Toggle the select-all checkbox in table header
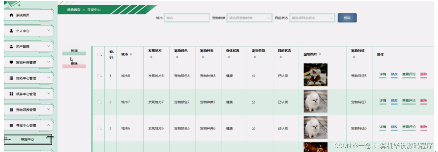Image resolution: width=438 pixels, height=152 pixels. tap(99, 55)
